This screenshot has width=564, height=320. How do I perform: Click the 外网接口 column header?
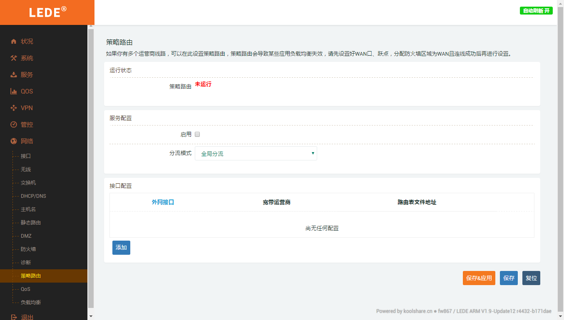click(x=163, y=202)
